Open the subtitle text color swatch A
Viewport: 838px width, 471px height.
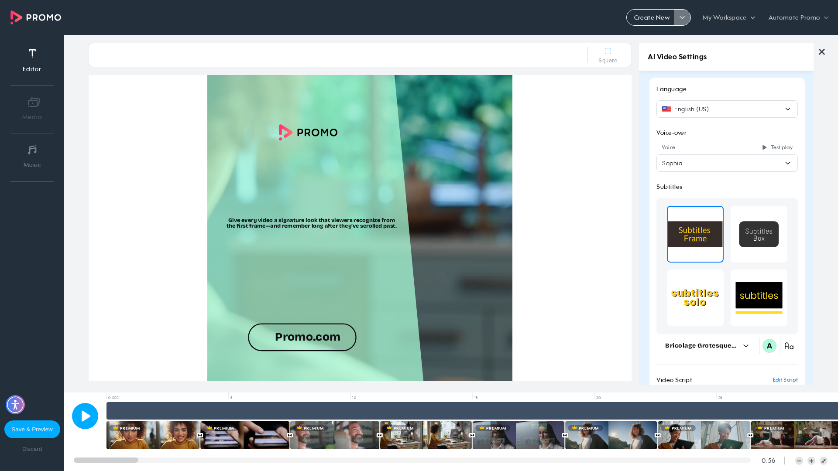769,346
